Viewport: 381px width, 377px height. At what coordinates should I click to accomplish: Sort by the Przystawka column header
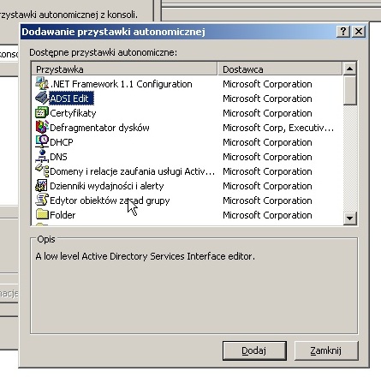(x=124, y=69)
